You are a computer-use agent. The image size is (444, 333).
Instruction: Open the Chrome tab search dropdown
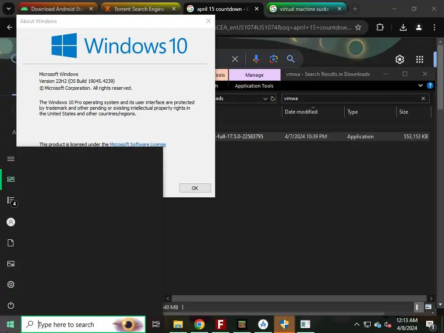tap(9, 9)
